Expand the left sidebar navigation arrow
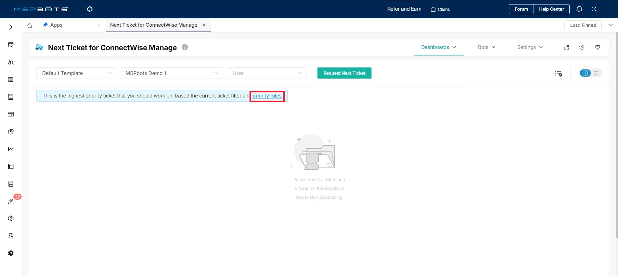Image resolution: width=618 pixels, height=276 pixels. pos(11,27)
